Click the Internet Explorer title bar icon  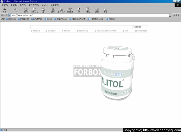pos(1,1)
